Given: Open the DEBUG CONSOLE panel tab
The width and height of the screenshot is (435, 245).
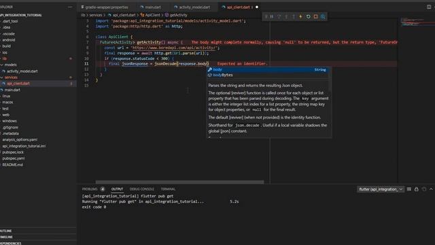Looking at the screenshot, I should 142,189.
